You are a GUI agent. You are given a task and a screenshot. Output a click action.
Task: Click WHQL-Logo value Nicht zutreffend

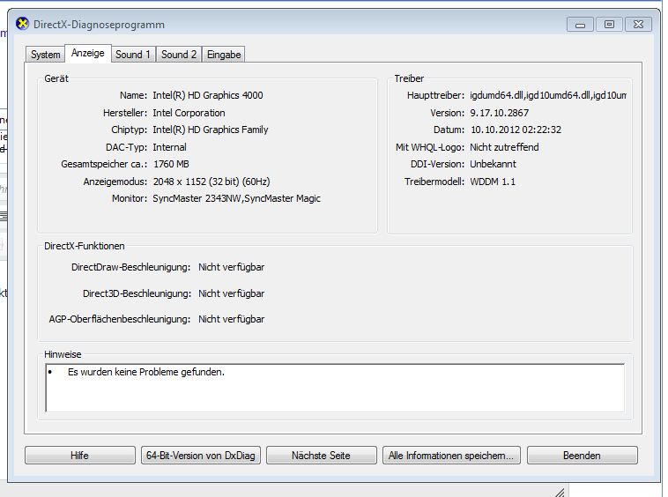click(x=504, y=147)
